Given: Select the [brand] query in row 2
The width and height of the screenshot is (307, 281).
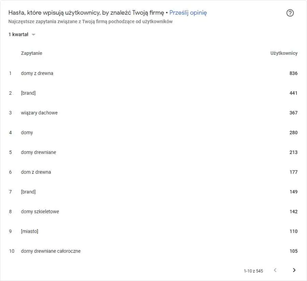Looking at the screenshot, I should (28, 93).
